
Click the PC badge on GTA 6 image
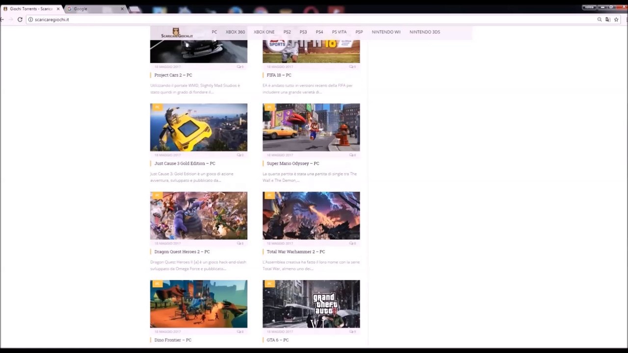pyautogui.click(x=269, y=283)
